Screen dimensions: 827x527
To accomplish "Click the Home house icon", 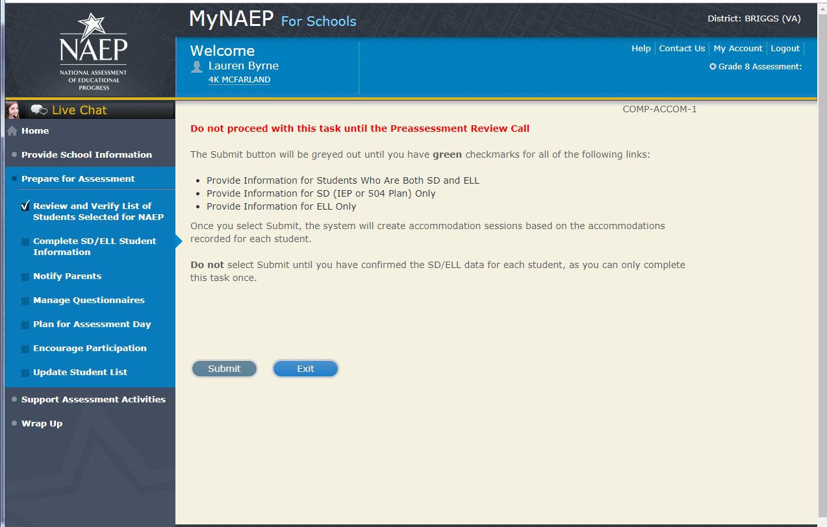I will (12, 130).
